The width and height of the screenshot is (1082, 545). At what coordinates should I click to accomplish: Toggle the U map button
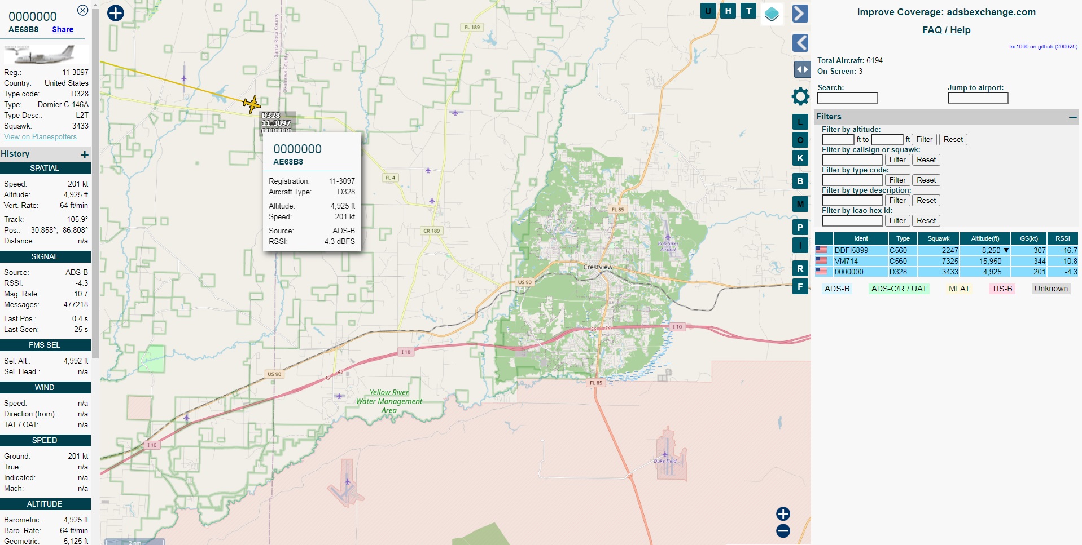708,11
